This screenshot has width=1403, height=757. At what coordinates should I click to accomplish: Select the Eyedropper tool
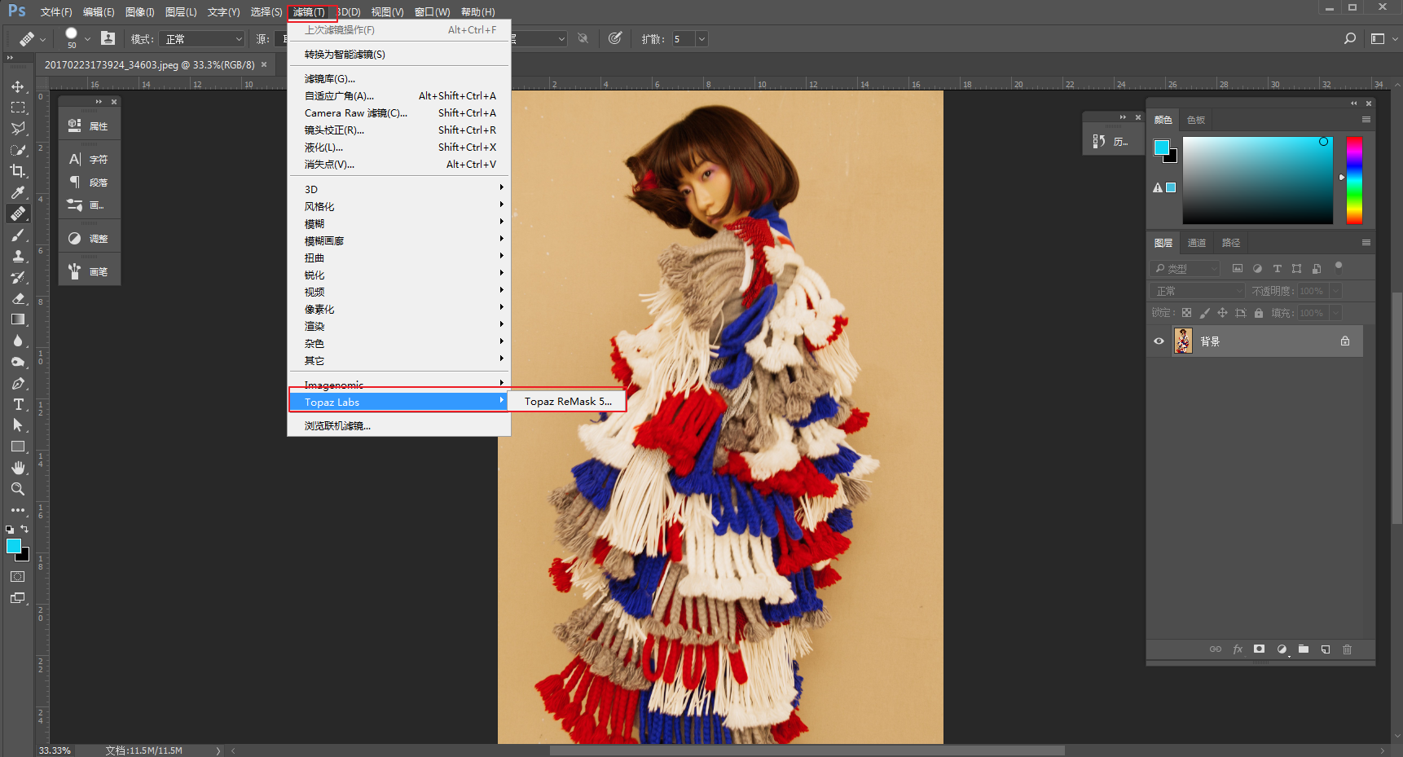coord(18,192)
